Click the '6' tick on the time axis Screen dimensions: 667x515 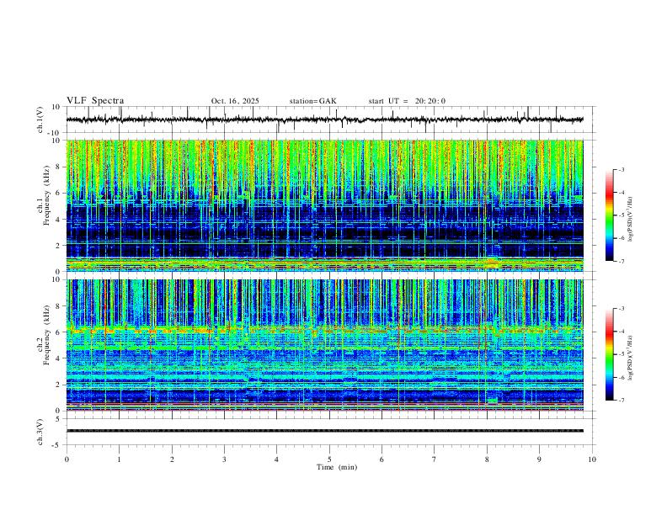382,459
